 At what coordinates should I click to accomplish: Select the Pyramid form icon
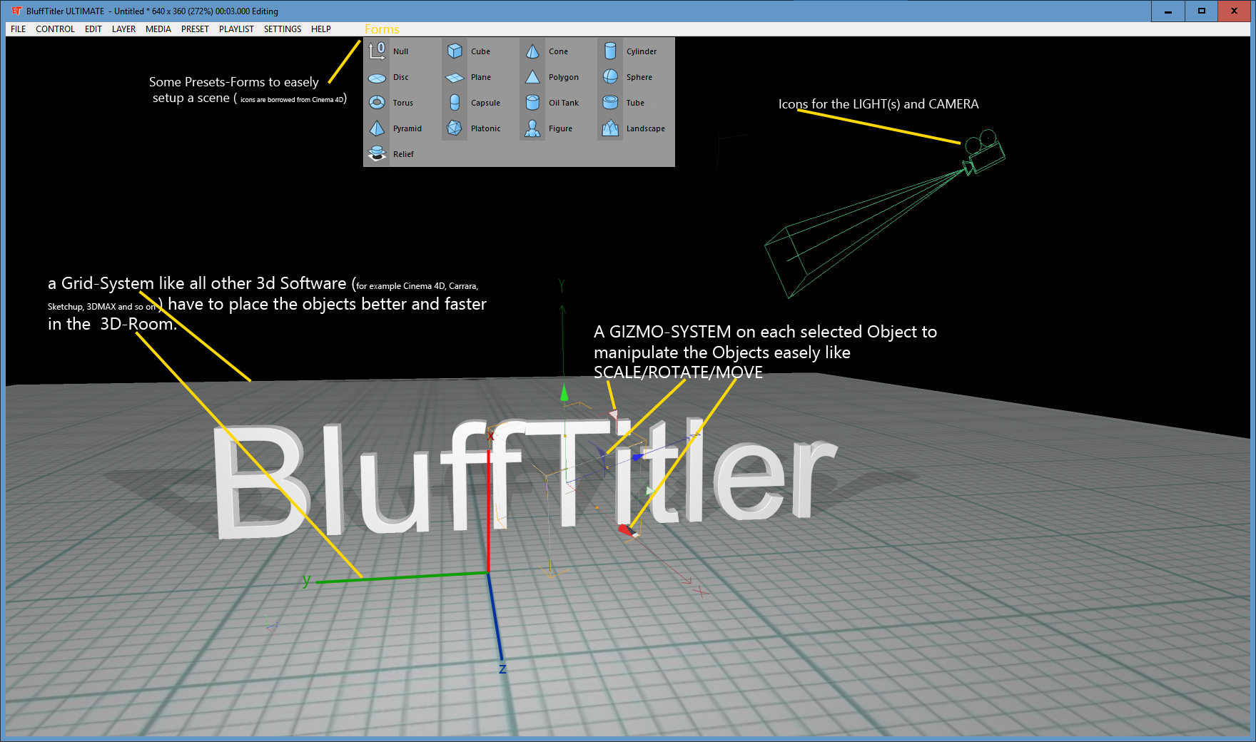(x=377, y=128)
